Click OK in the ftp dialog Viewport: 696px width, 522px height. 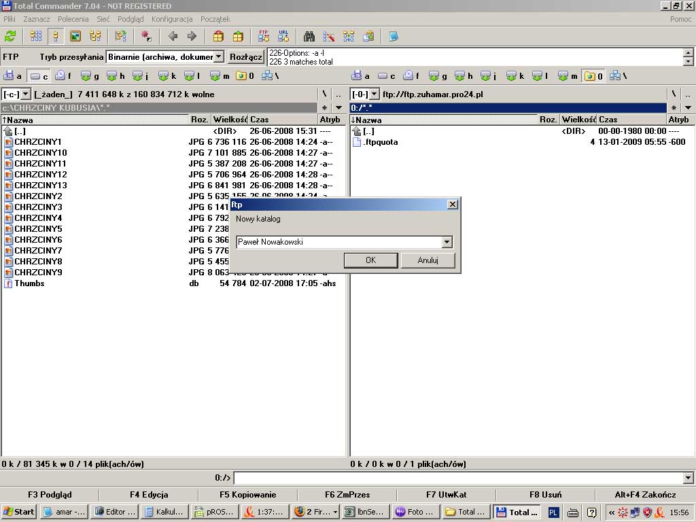(370, 260)
